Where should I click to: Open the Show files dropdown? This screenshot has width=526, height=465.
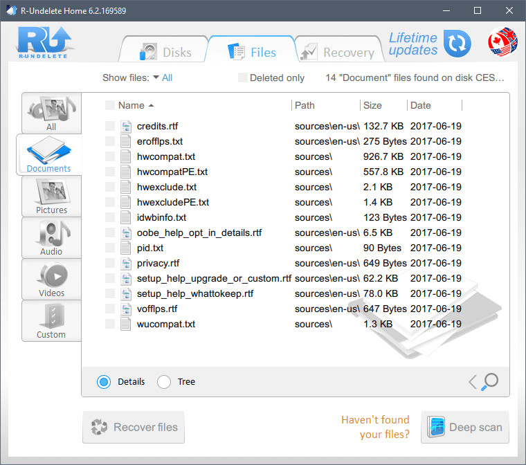pos(162,78)
